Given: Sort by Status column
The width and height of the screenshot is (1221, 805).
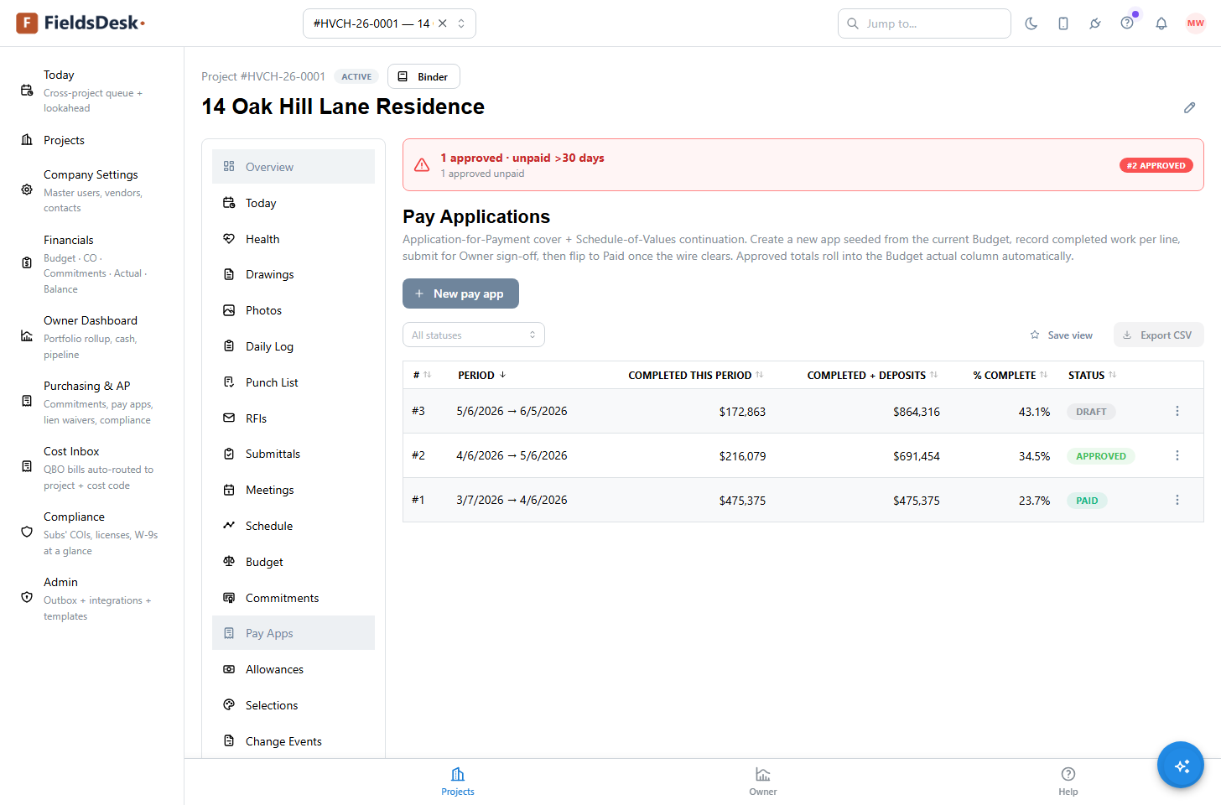Looking at the screenshot, I should tap(1093, 375).
